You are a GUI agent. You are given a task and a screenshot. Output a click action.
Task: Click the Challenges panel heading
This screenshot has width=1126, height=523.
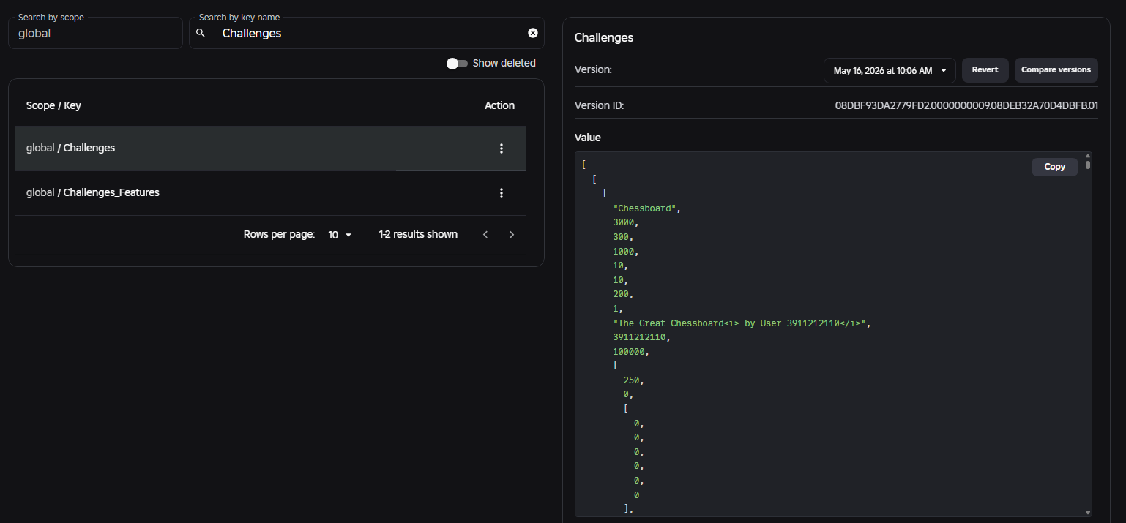click(604, 37)
